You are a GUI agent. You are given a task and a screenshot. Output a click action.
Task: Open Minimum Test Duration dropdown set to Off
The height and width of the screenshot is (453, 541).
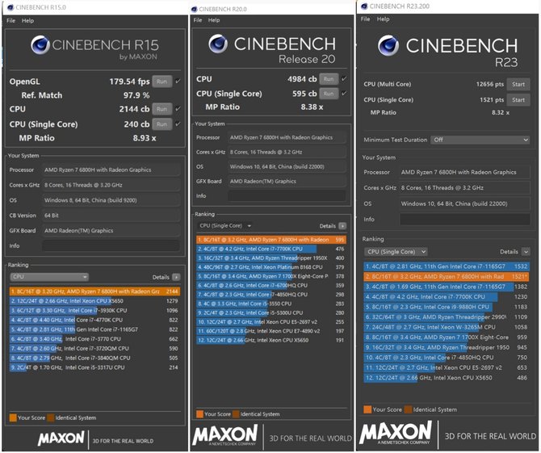pyautogui.click(x=480, y=140)
